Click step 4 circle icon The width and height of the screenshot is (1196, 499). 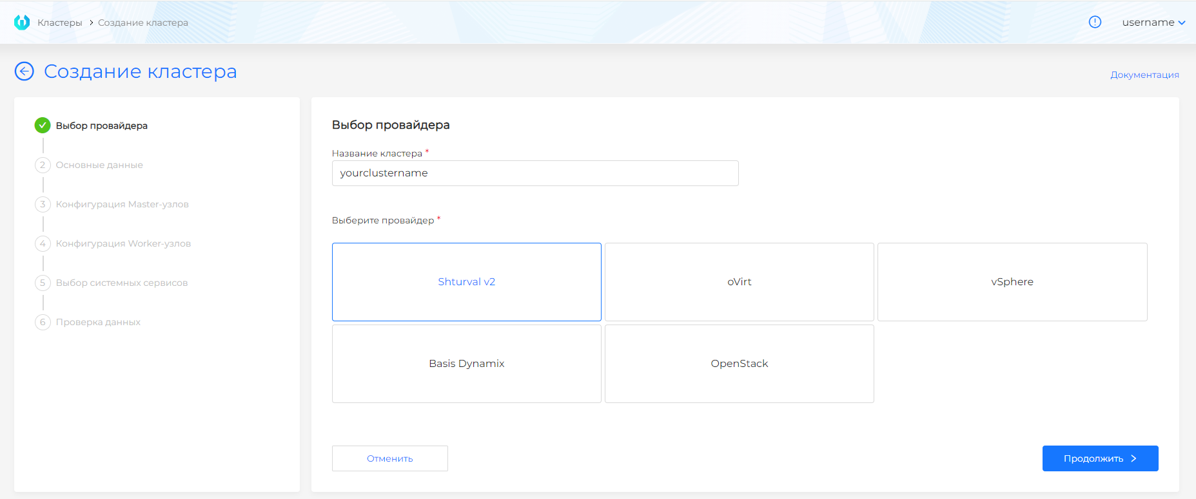tap(43, 243)
